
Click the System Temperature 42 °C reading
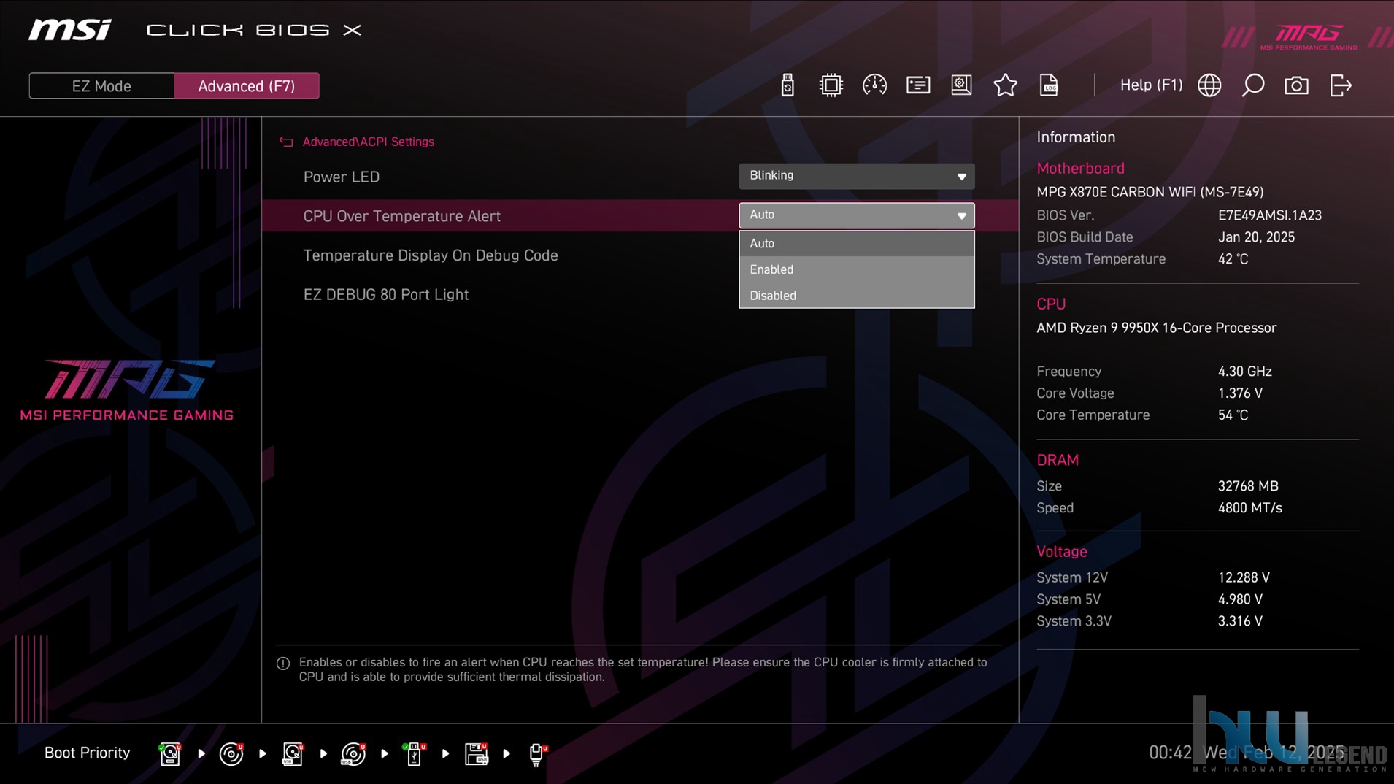(1233, 259)
